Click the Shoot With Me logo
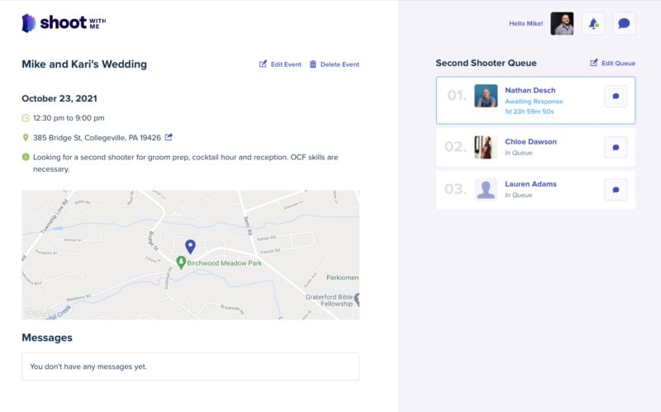 (64, 23)
